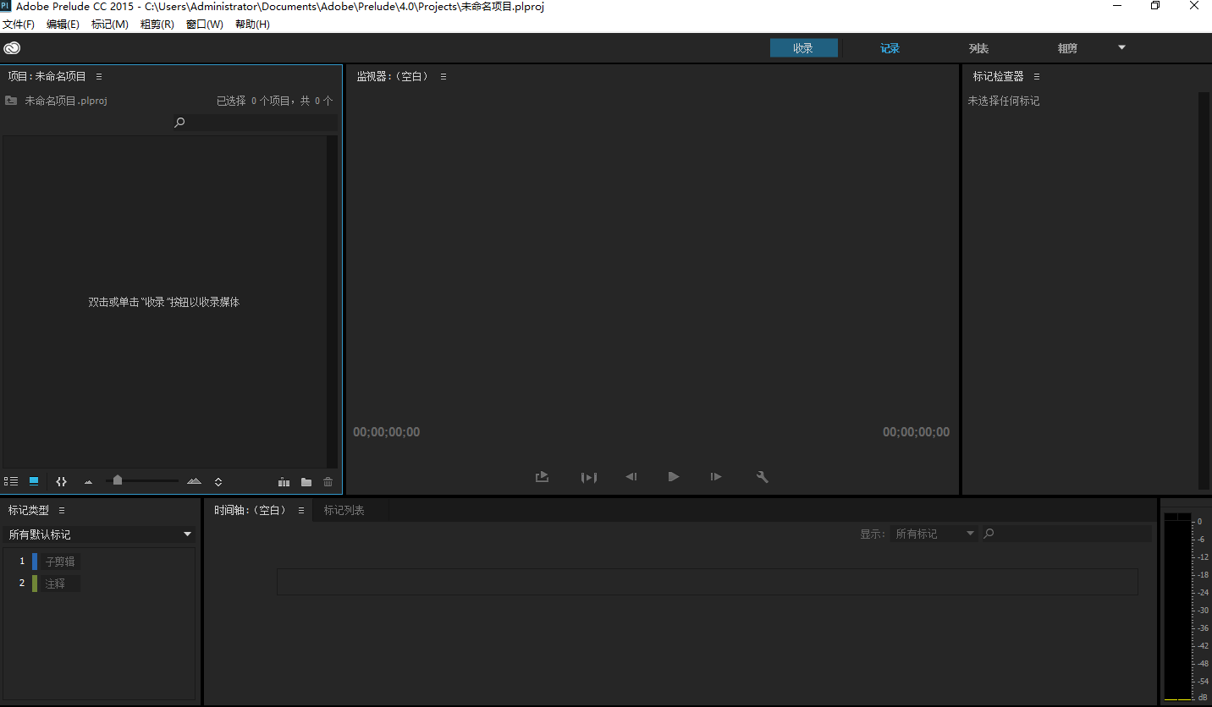Screen dimensions: 1212x707
Task: Toggle the 注释 marker type swatch
Action: (x=35, y=583)
